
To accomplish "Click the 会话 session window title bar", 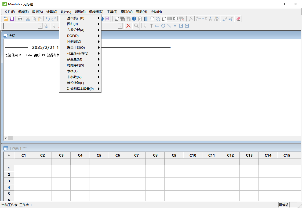I will [151, 36].
